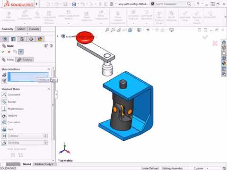The height and width of the screenshot is (170, 227).
Task: Choose the Aligned mate alignment icon
Action: coord(13,155)
